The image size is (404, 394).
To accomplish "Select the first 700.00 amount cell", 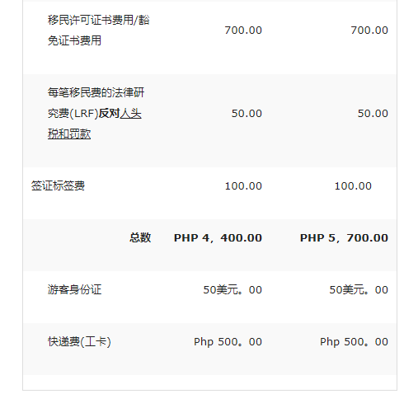I will coord(243,30).
